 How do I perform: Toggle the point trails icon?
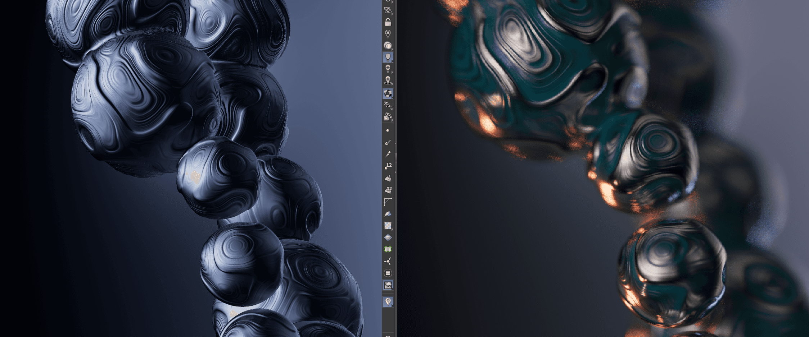pyautogui.click(x=388, y=154)
